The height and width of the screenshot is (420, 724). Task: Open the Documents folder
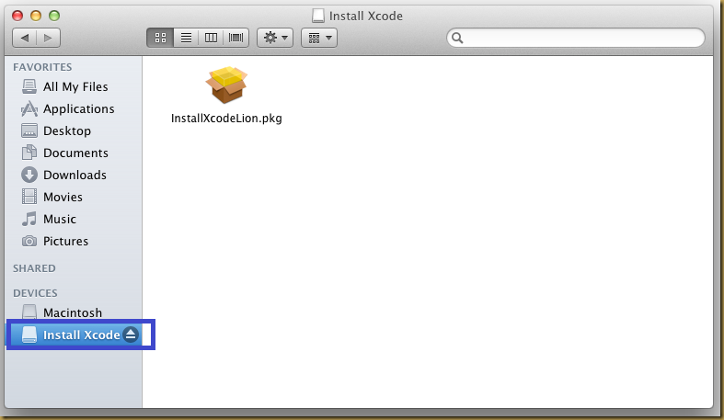(75, 153)
